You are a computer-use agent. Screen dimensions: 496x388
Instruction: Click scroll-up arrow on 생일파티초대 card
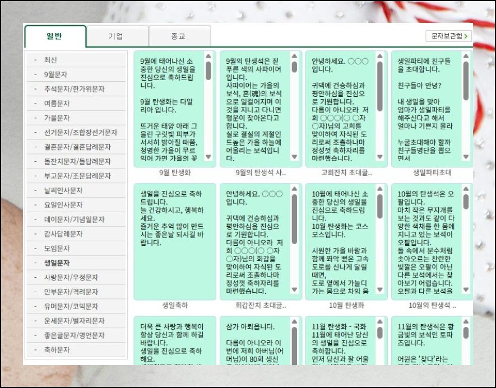466,56
